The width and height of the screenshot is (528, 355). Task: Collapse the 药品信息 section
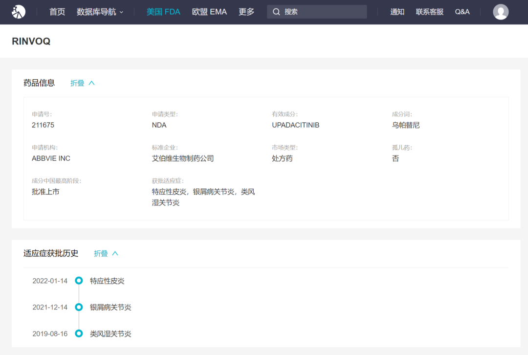83,83
